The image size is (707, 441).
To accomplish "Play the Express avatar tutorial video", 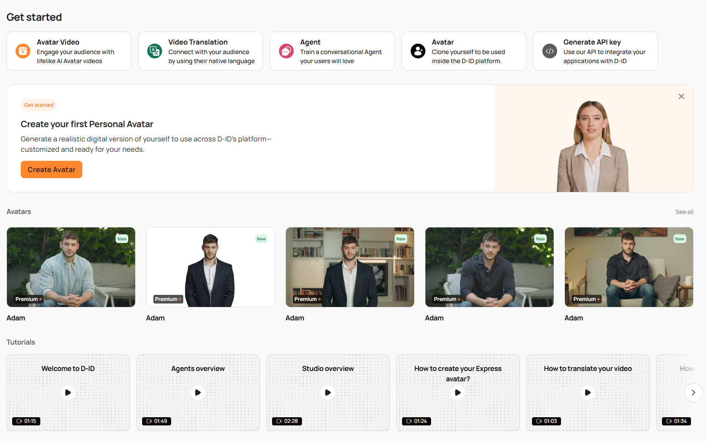I will [458, 393].
